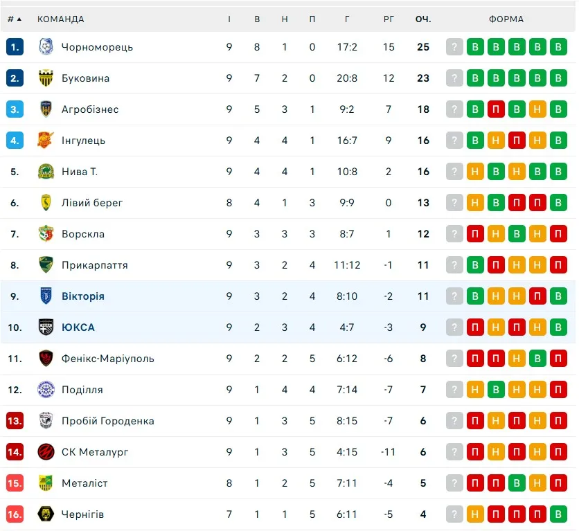Open the Агробізнес team name link

90,109
